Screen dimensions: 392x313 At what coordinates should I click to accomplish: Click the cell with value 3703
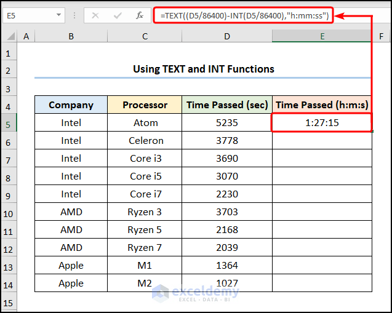click(x=227, y=212)
